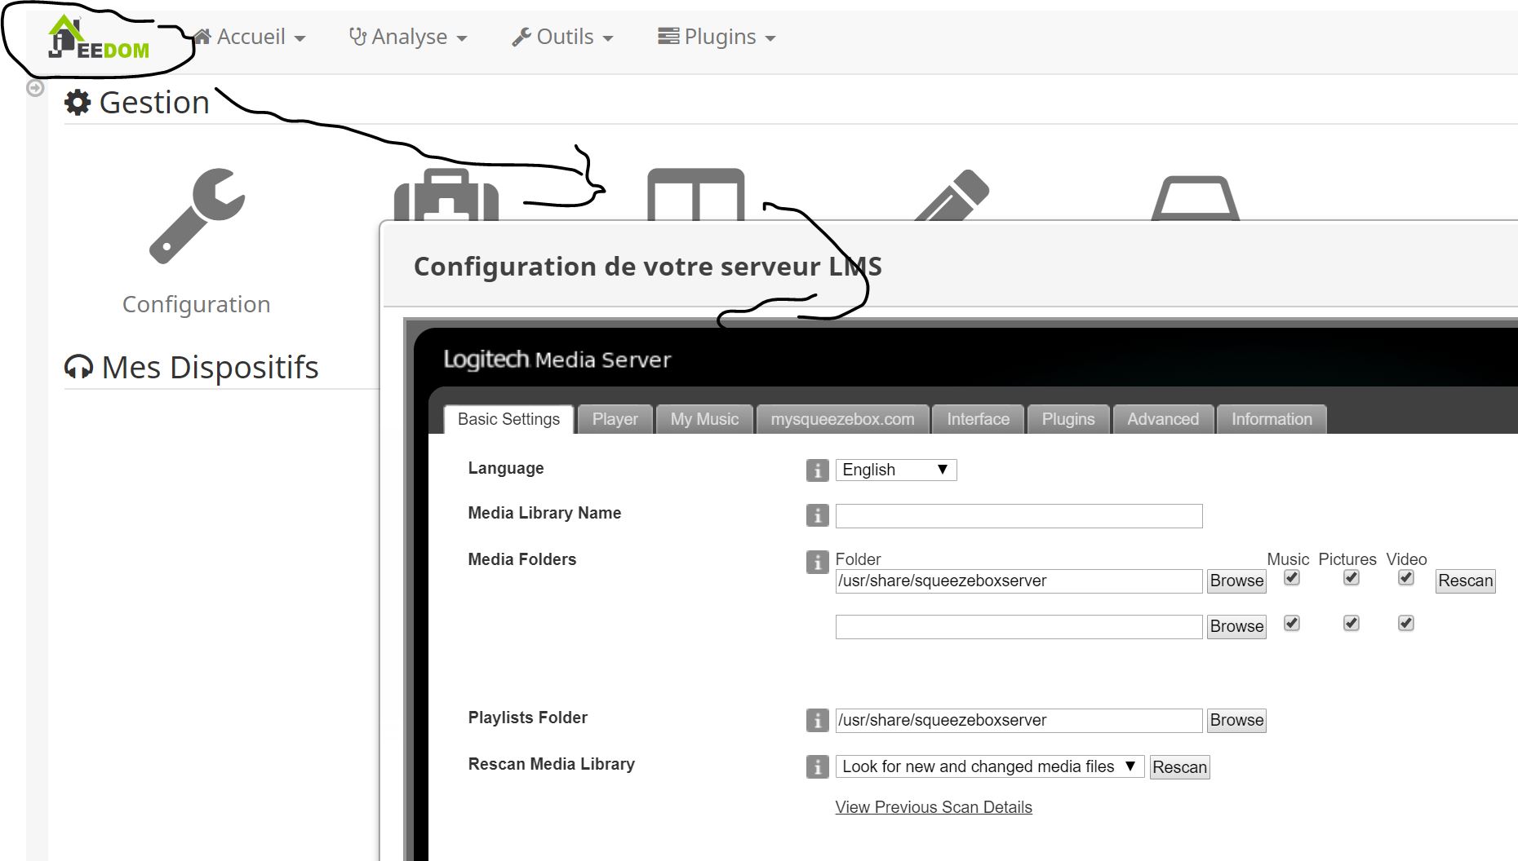
Task: Show info for Media Folders
Action: 817,562
